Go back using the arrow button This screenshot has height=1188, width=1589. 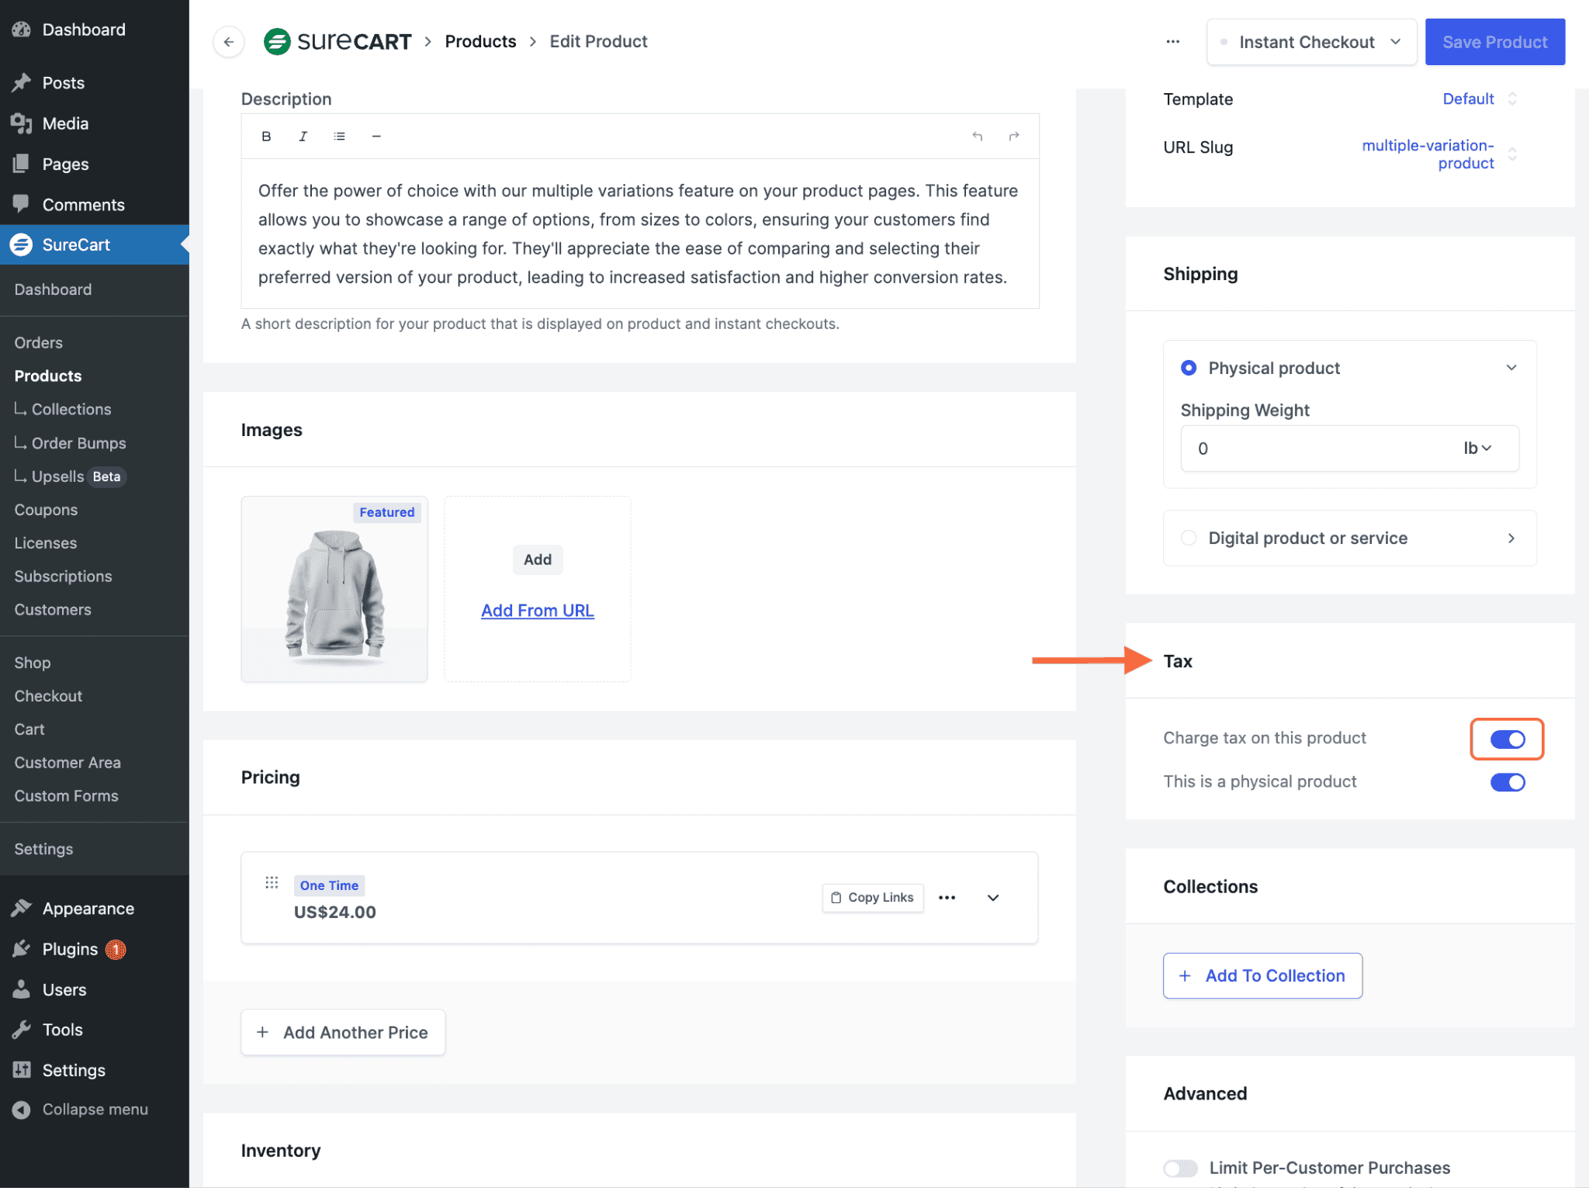tap(228, 42)
